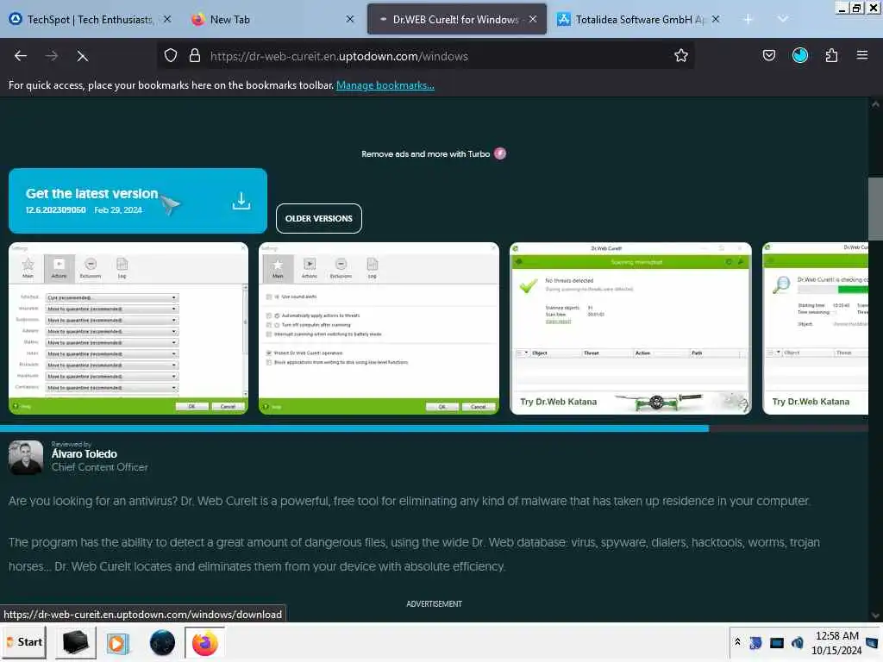Open the Firefox hamburger menu

tap(861, 55)
